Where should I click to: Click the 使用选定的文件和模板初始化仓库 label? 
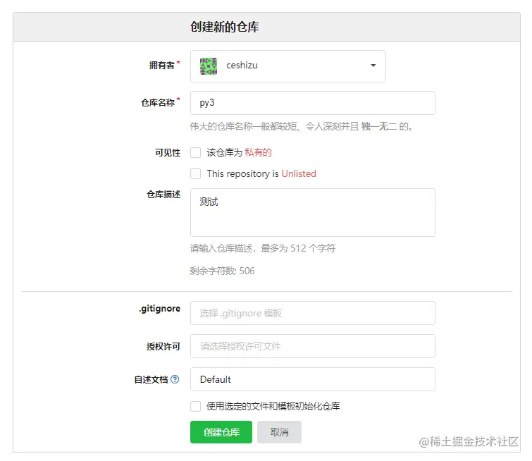coord(273,406)
